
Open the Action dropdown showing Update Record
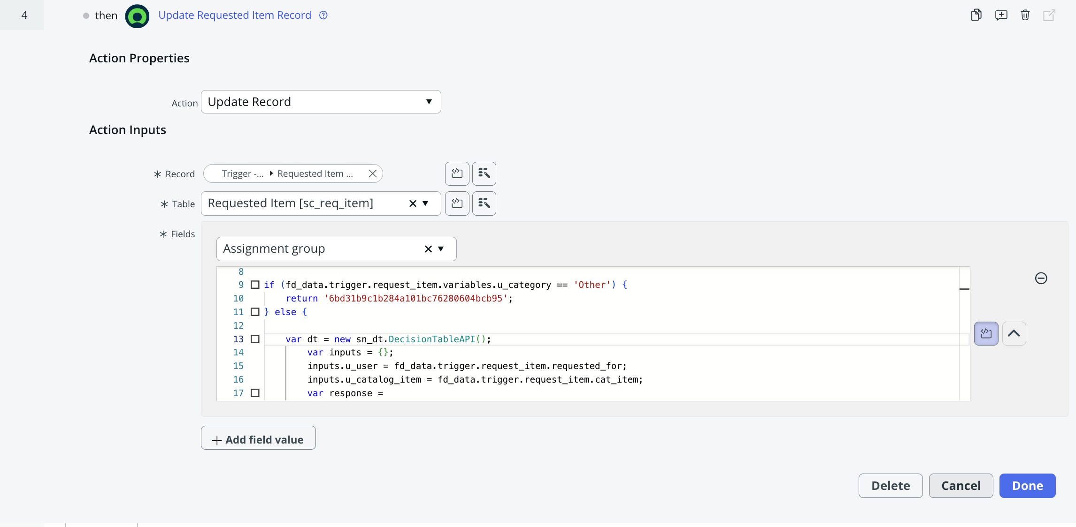click(x=321, y=102)
